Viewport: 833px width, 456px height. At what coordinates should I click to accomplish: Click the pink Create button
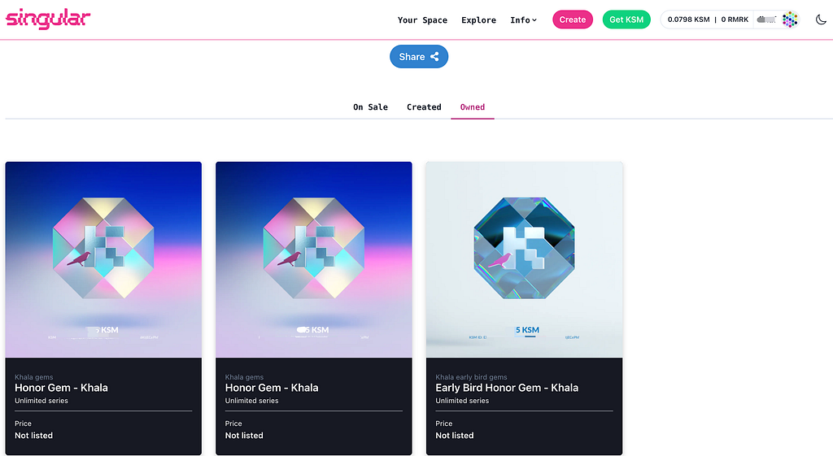[x=572, y=20]
